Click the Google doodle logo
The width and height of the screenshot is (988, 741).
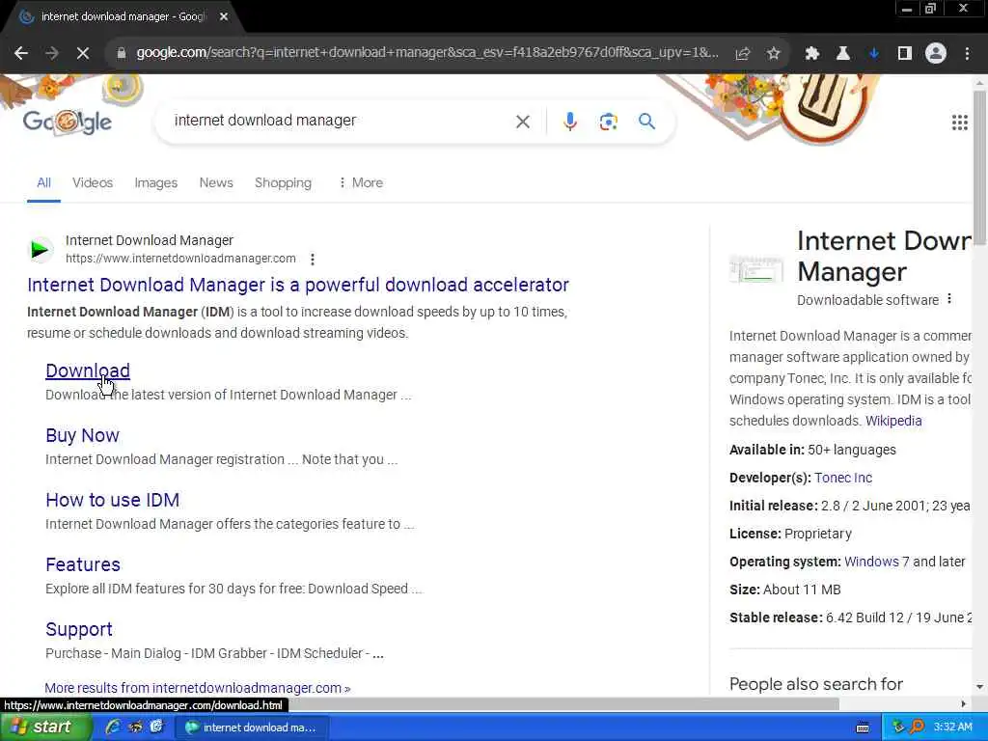pos(68,122)
